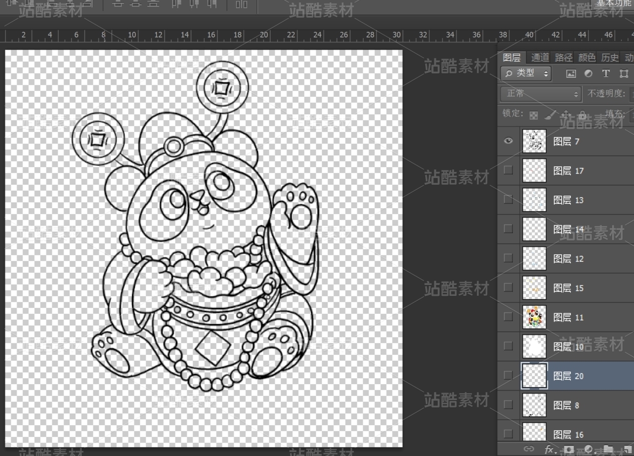
Task: Select the 图层 8 thumbnail
Action: tap(534, 404)
